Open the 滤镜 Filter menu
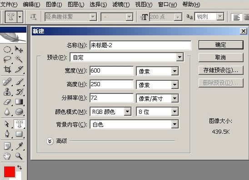 tap(121, 4)
